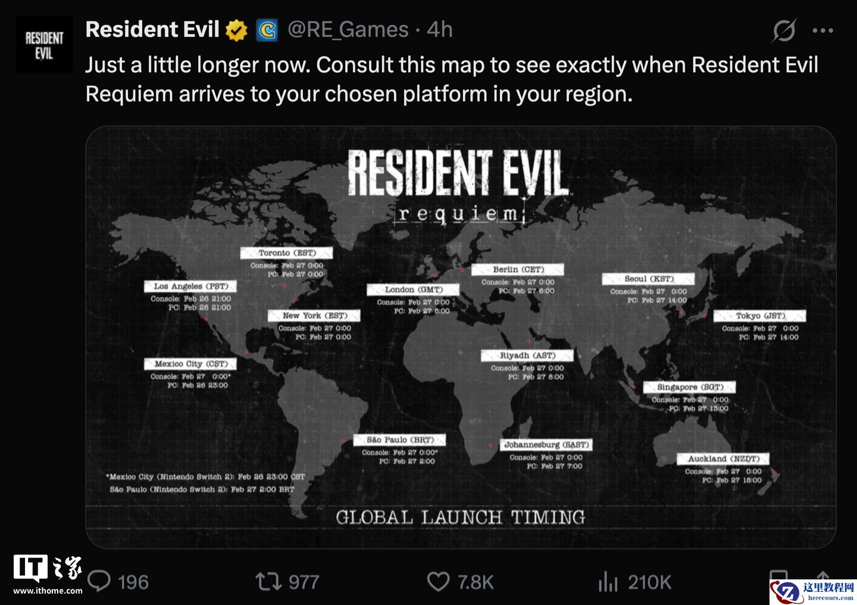
Task: Open the three-dot more options menu
Action: [x=822, y=30]
